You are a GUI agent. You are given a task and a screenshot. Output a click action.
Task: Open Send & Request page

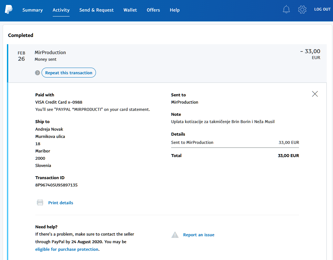(96, 10)
